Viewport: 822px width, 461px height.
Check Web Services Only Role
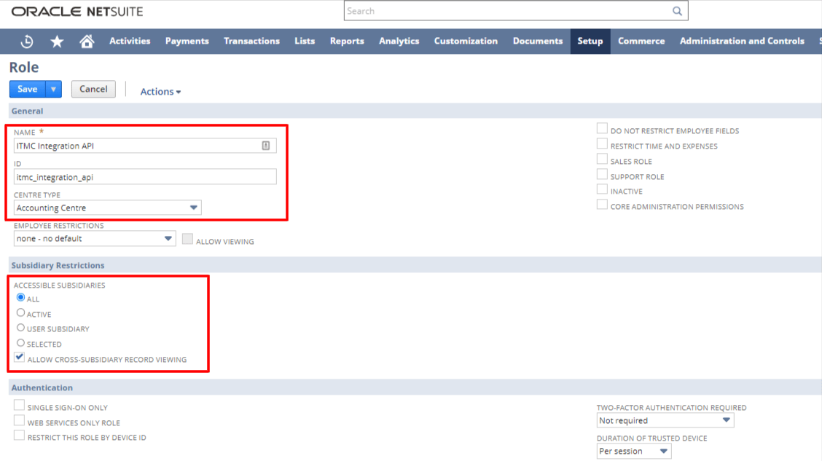click(20, 420)
